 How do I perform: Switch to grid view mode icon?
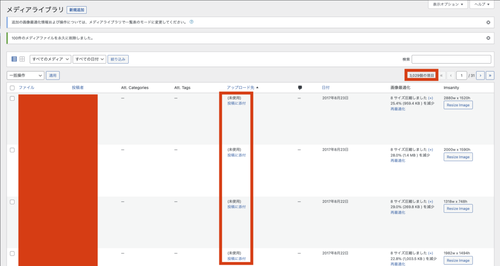click(22, 59)
